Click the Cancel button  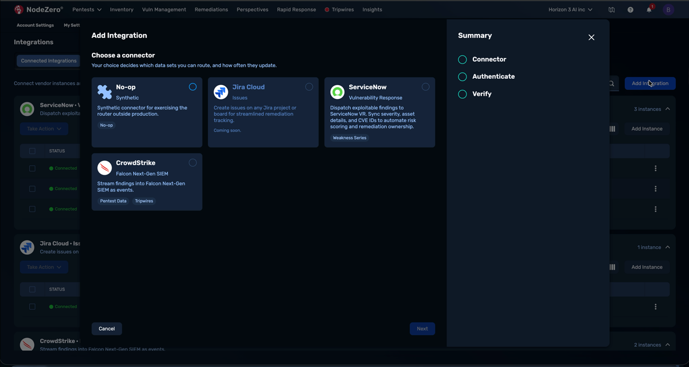tap(107, 329)
